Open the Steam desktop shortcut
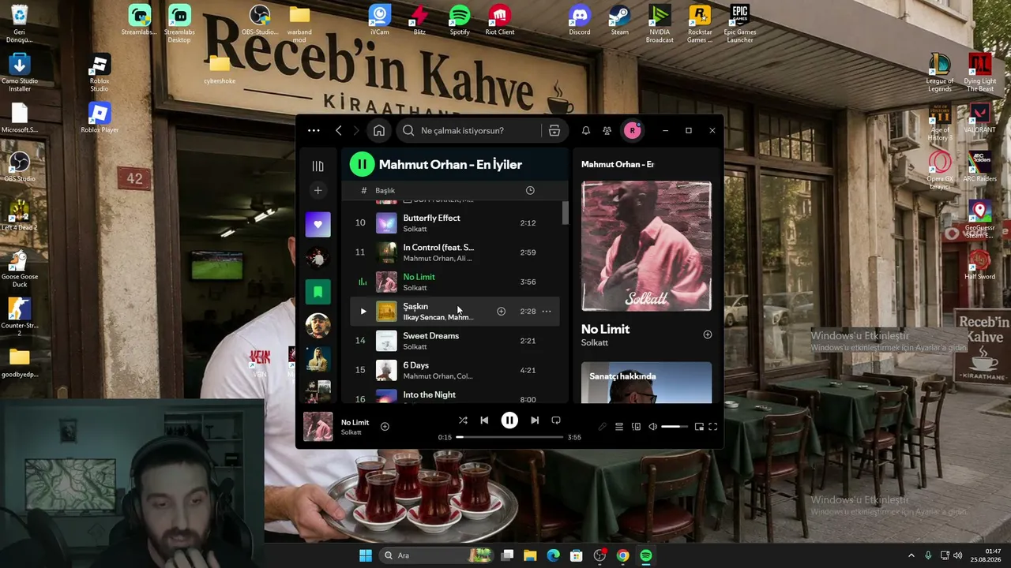 tap(619, 21)
